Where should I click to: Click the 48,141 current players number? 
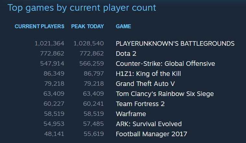[54, 134]
